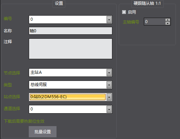Expand the 节点选择 dropdown arrow
Screen dimensions: 180x139
[109, 73]
